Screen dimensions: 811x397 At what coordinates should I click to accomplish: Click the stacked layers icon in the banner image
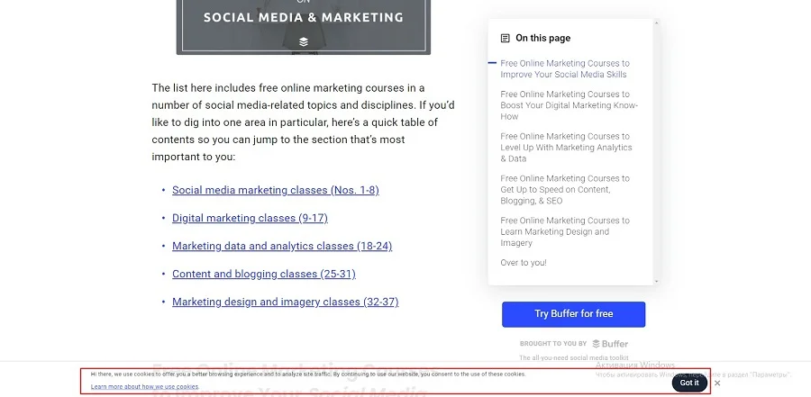(304, 41)
